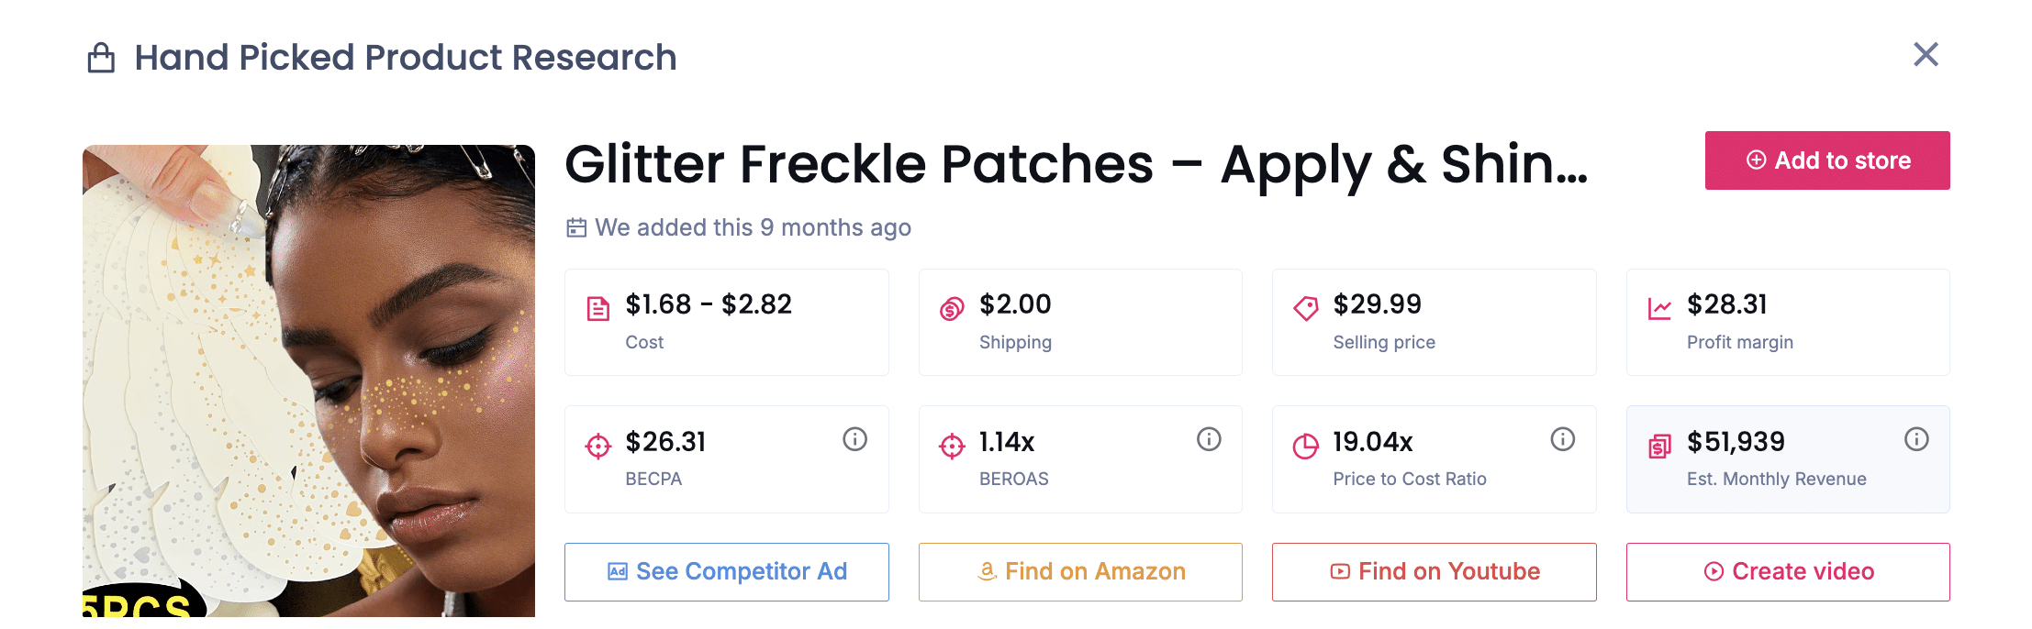Open the Price to Cost Ratio info tooltip
This screenshot has height=629, width=2032.
(x=1562, y=439)
